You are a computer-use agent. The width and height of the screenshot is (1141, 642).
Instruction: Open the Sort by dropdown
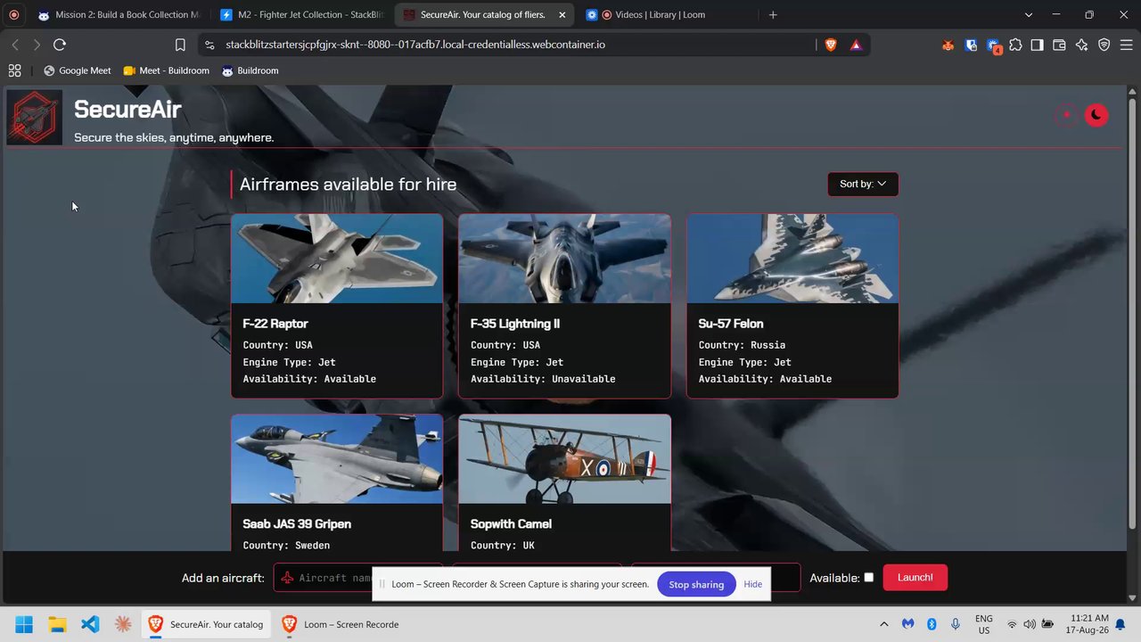(863, 184)
